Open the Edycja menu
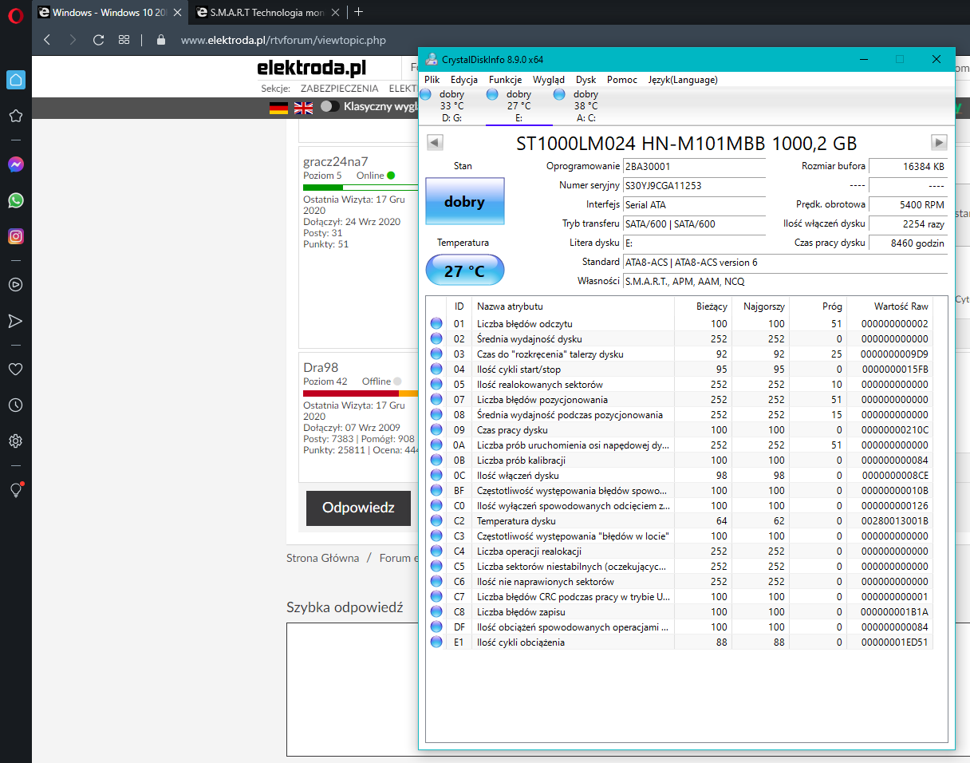Image resolution: width=970 pixels, height=763 pixels. pos(464,79)
